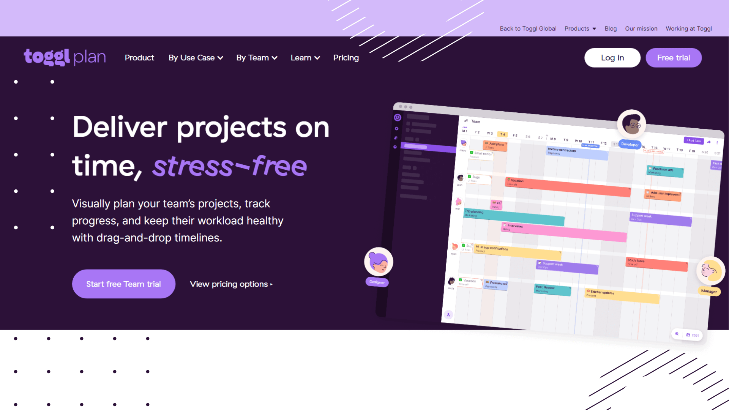Screen dimensions: 729x410
Task: Select the Pricing menu tab
Action: tap(345, 58)
